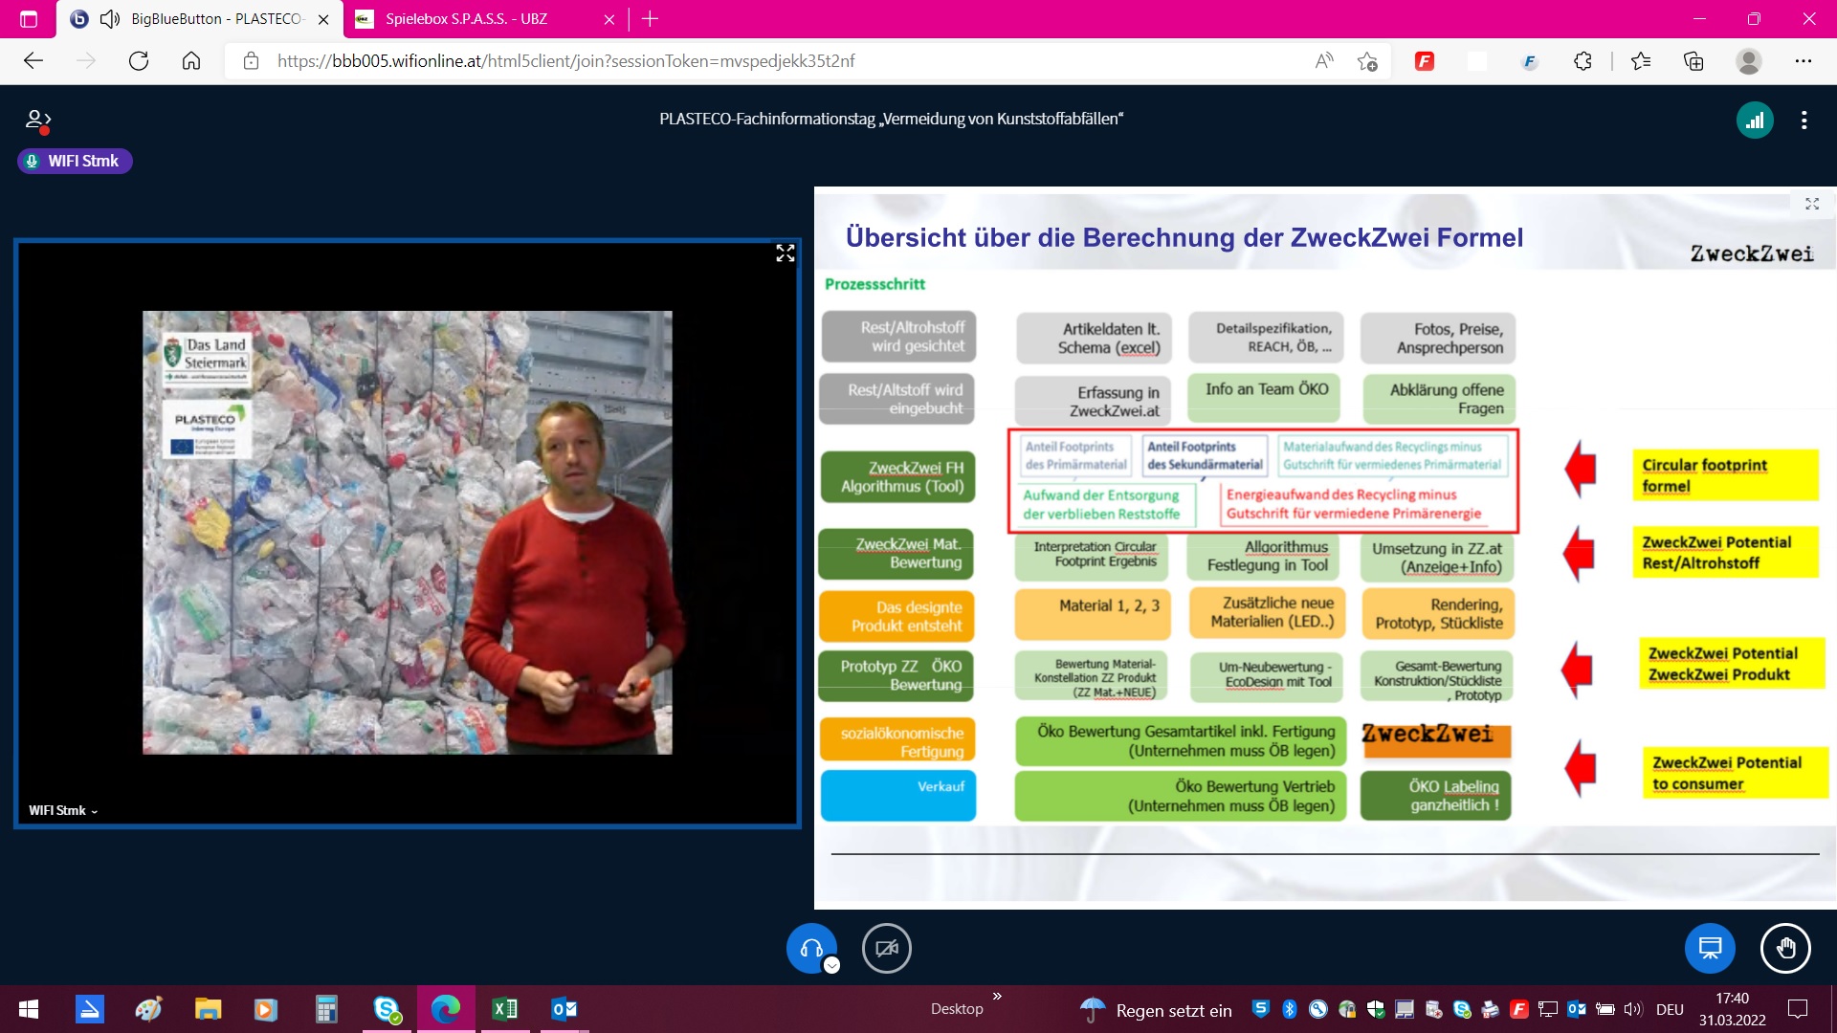1837x1033 pixels.
Task: Click the Bluetooth tray icon
Action: 1289,1009
